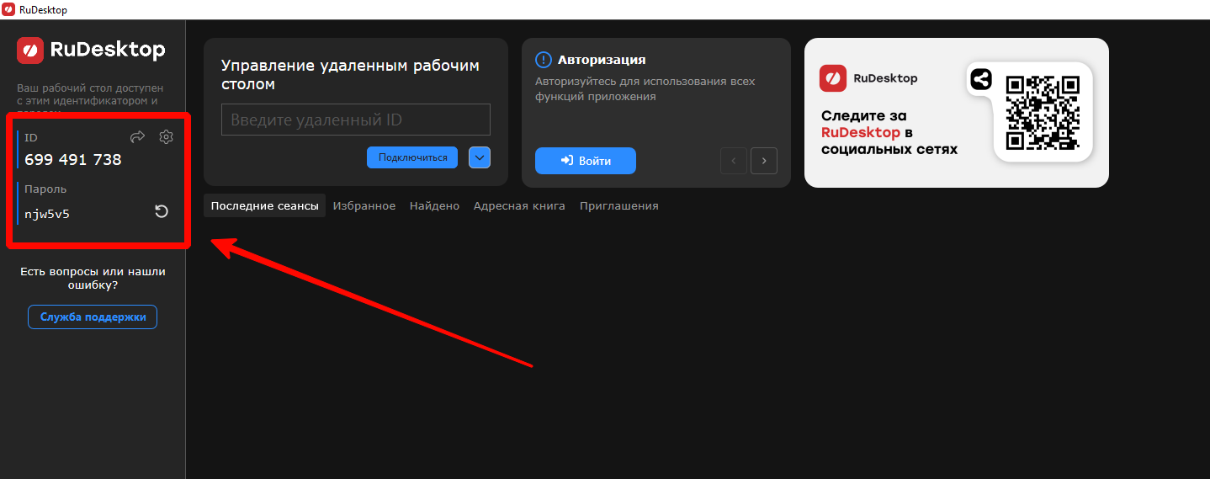Click the ID number 699 491 738
Viewport: 1210px width, 479px height.
[73, 159]
